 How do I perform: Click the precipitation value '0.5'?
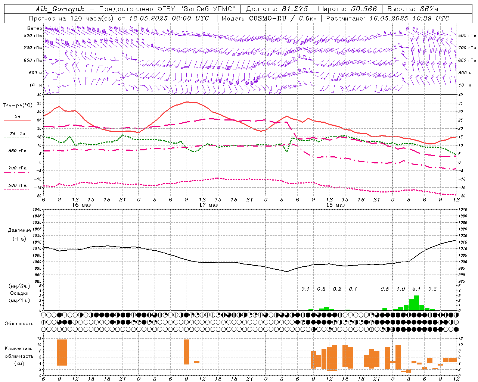tap(385, 289)
